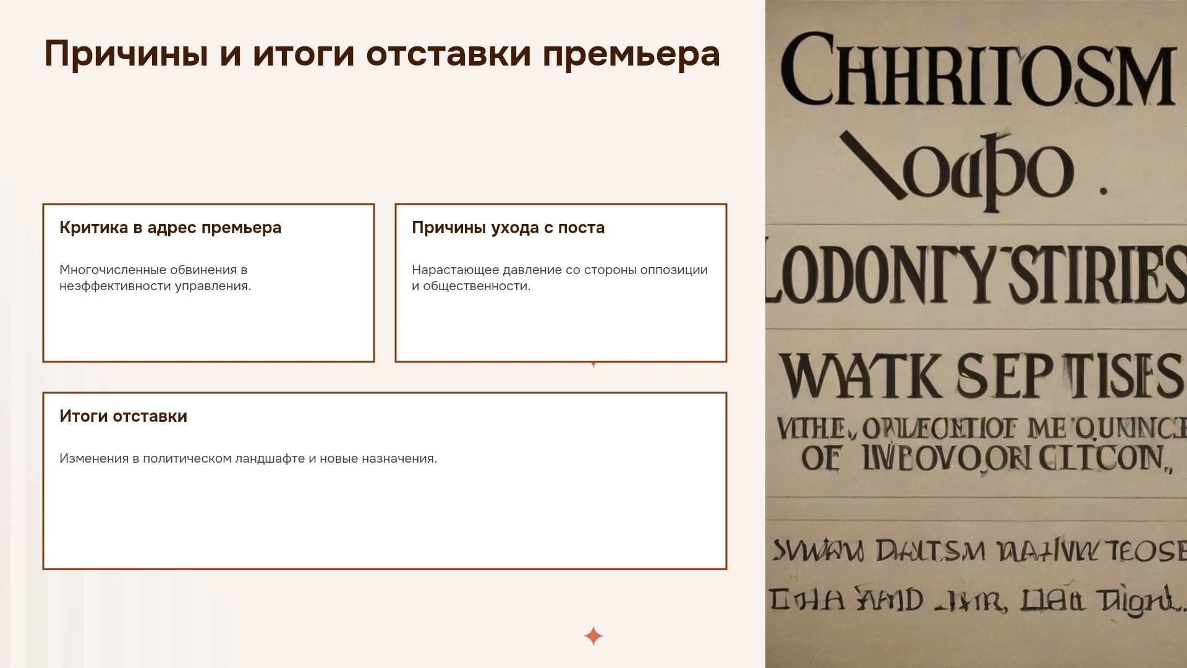Select the slide title "Причины и итоги отставки премьера"
Image resolution: width=1187 pixels, height=668 pixels.
point(382,54)
